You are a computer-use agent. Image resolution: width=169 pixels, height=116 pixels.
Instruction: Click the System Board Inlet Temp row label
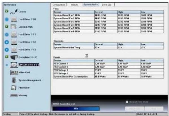click(67, 48)
